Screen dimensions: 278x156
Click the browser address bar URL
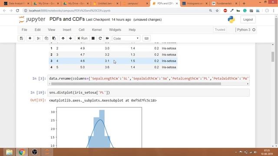(x=69, y=10)
